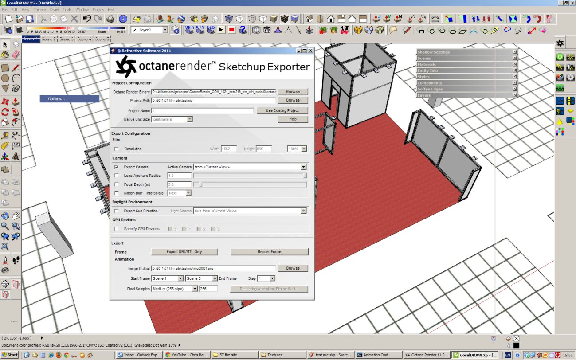Select the Look Around eye tool
This screenshot has height=360, width=576.
tap(5, 270)
